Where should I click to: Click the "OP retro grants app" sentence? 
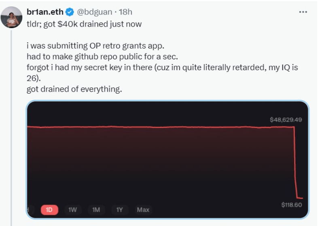tap(95, 46)
